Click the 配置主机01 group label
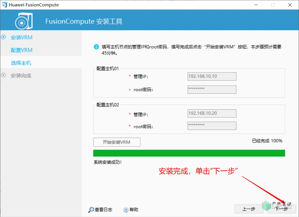Image resolution: width=299 pixels, height=217 pixels. pos(108,68)
